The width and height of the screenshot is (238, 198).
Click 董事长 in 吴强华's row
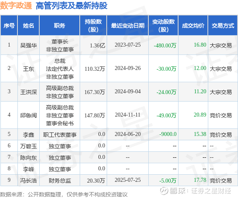(59, 41)
